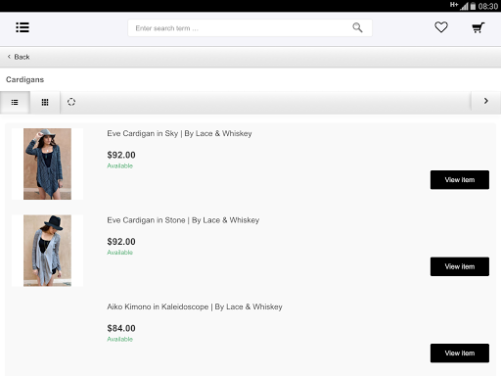Select the circular carousel view icon

71,102
